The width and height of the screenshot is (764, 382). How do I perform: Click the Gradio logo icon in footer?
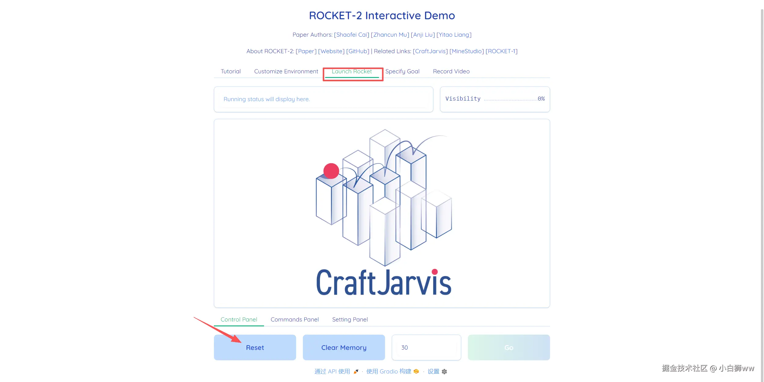point(416,371)
